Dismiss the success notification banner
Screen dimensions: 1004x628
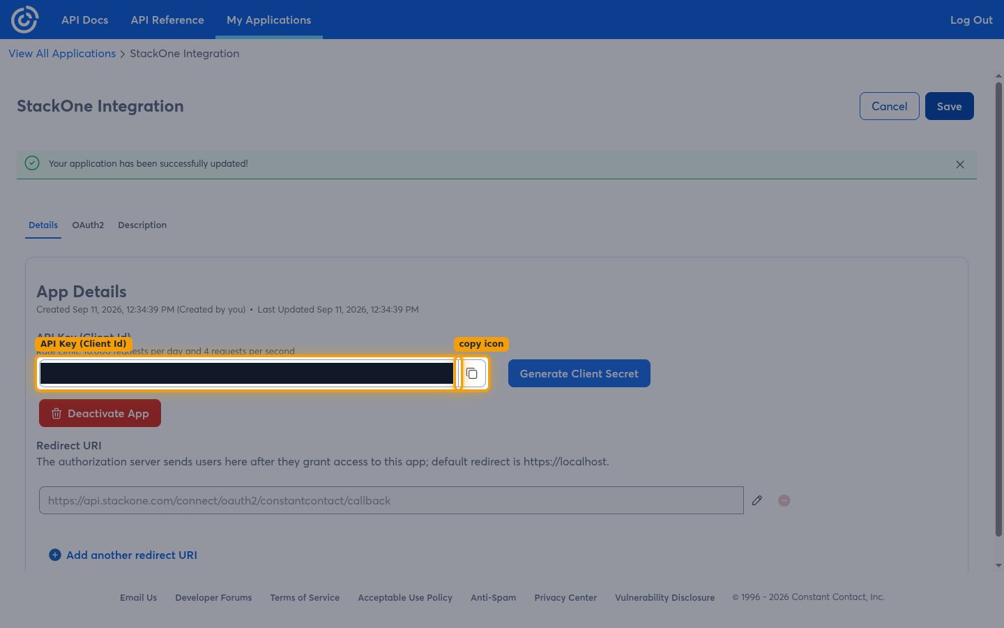point(960,165)
